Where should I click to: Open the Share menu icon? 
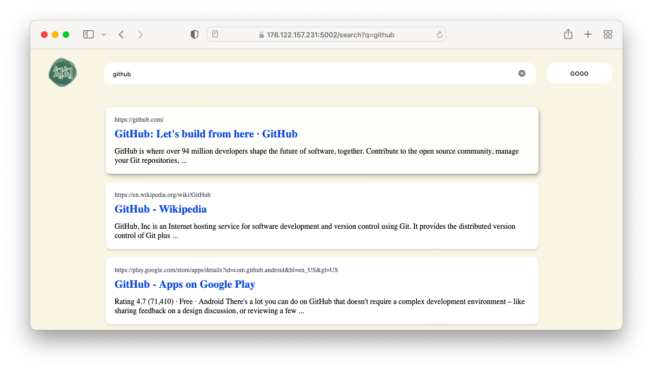[568, 34]
